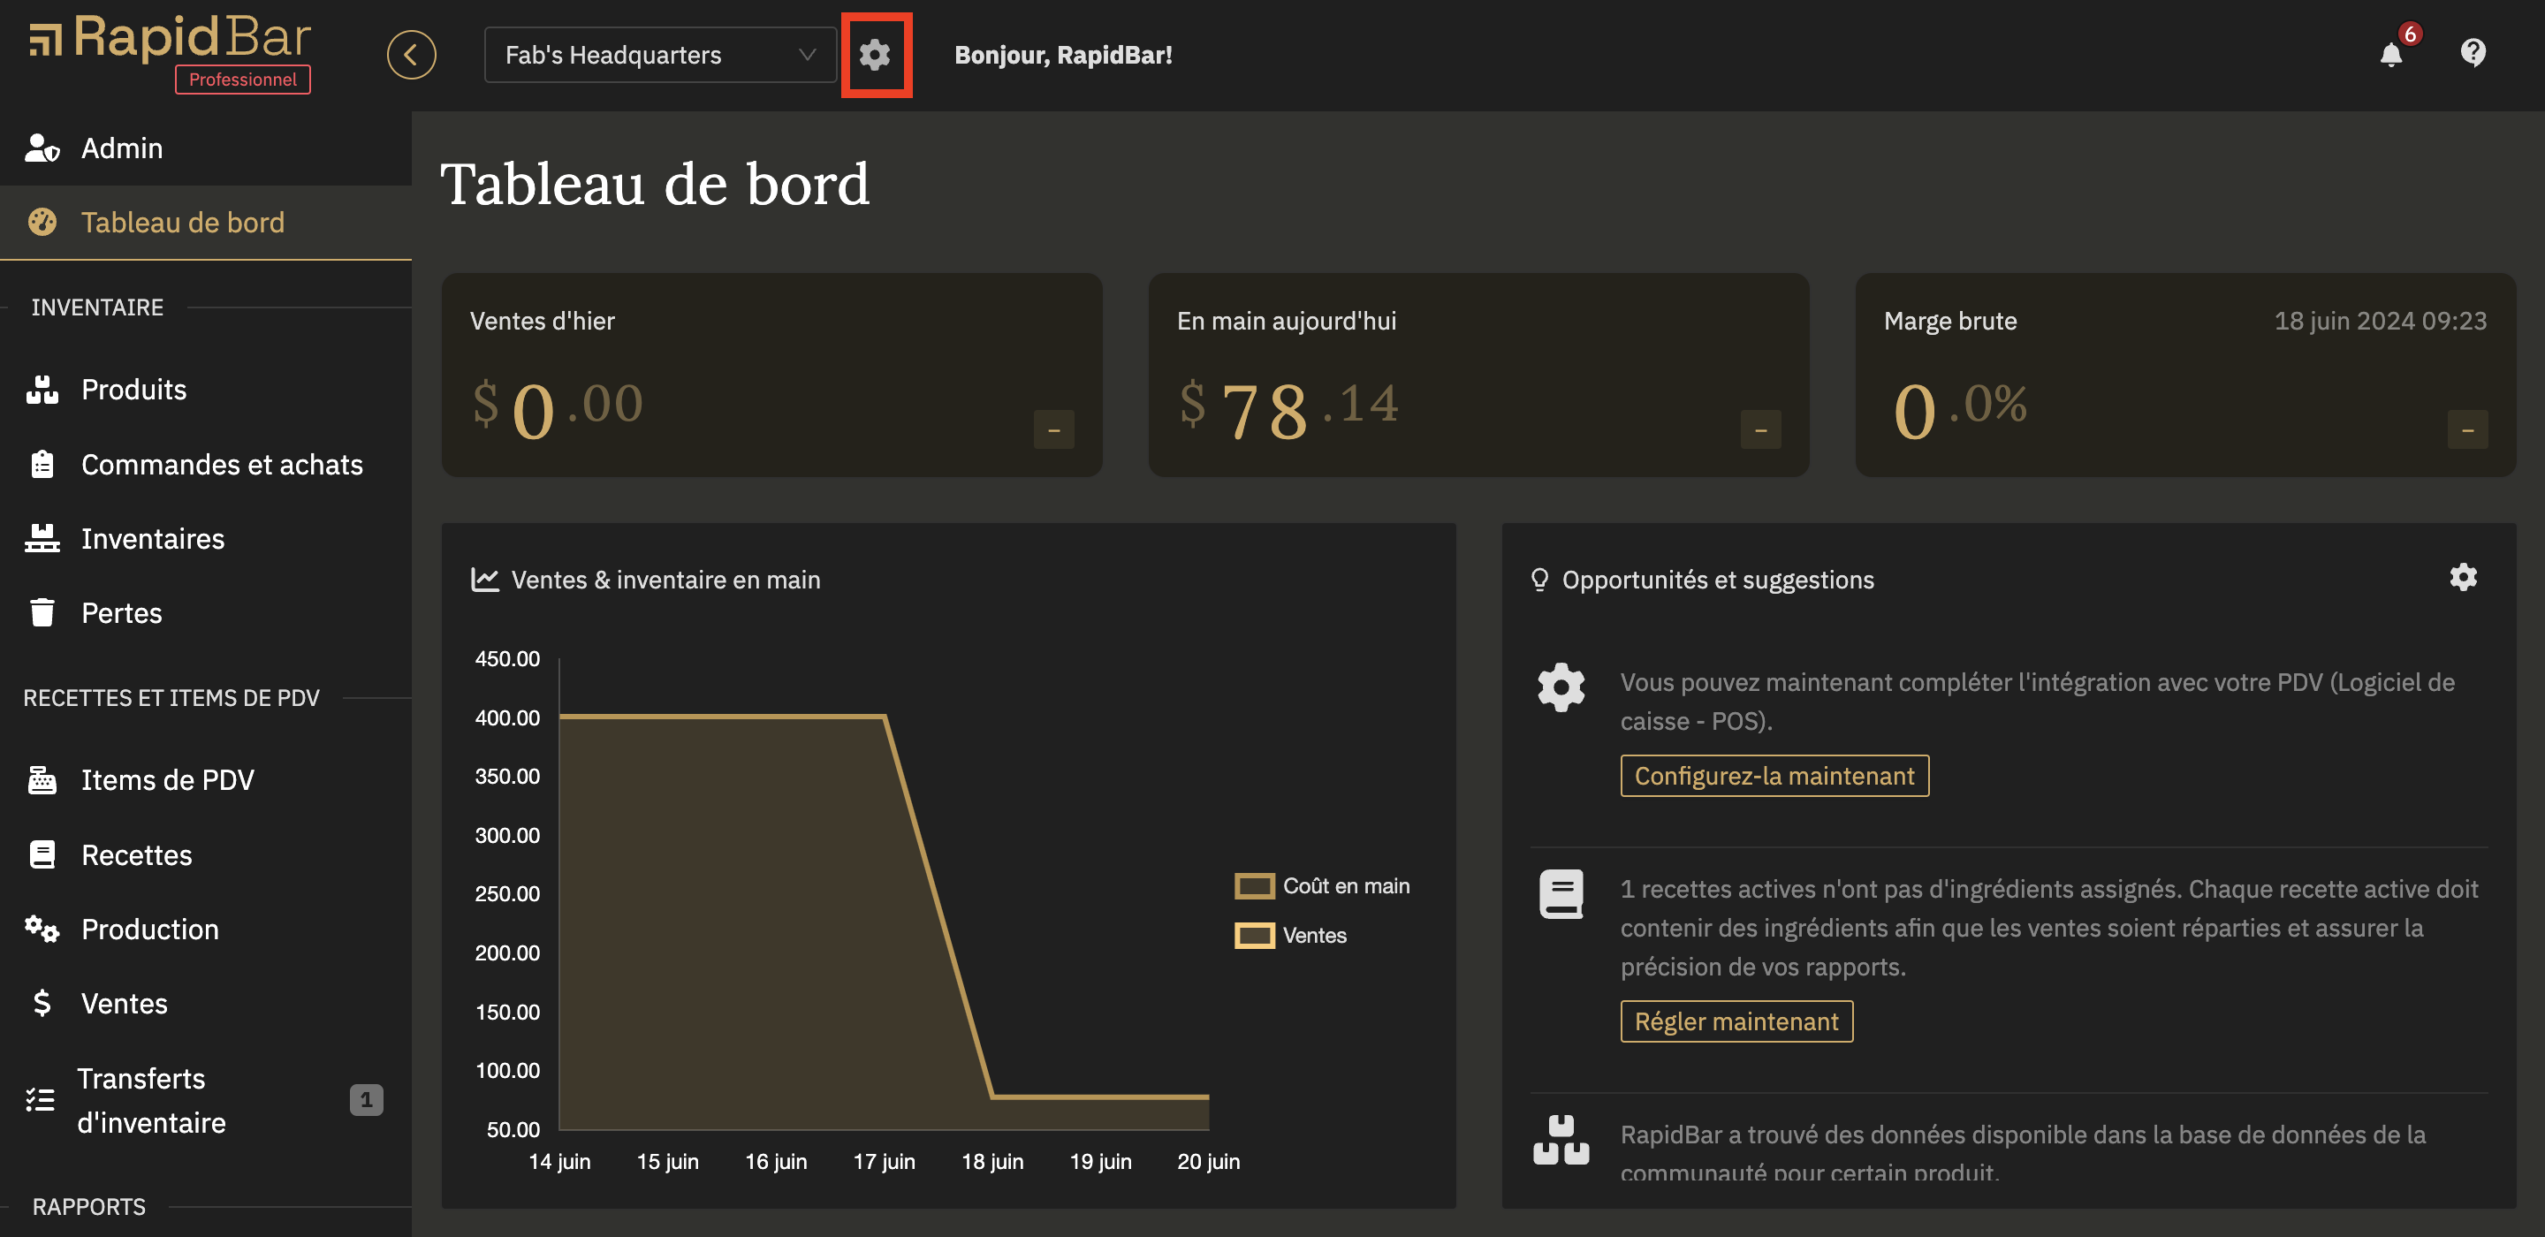Click the Recettes book icon in sidebar
The image size is (2545, 1237).
tap(42, 854)
